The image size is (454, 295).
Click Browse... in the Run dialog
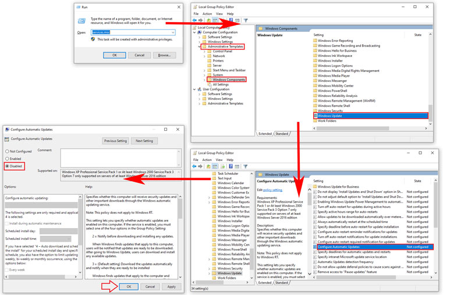(x=165, y=55)
